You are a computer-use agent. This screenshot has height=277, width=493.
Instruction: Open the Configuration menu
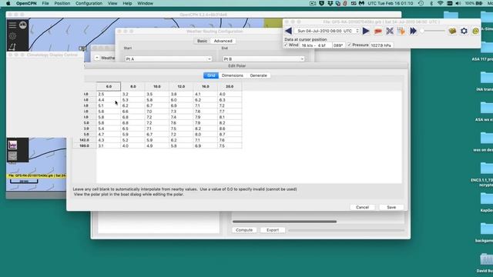89,3
